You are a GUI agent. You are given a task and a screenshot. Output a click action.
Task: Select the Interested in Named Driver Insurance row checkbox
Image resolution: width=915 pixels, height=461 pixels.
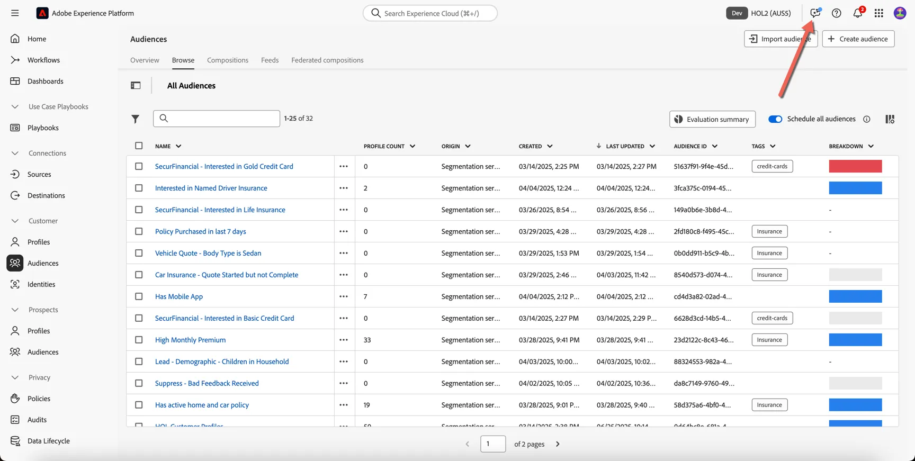tap(139, 188)
